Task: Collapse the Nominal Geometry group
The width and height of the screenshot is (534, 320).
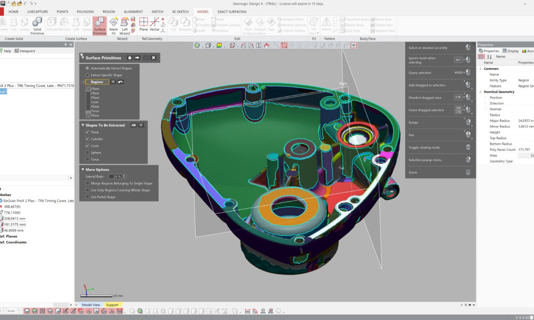Action: (x=481, y=92)
